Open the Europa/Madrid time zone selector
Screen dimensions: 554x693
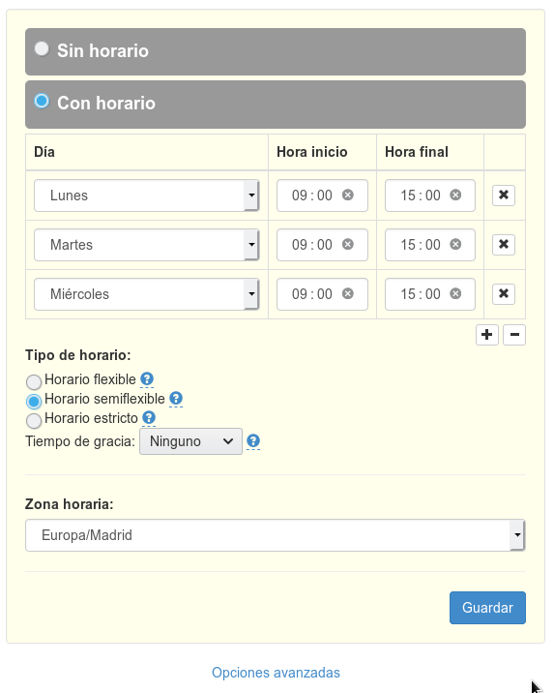pyautogui.click(x=275, y=535)
